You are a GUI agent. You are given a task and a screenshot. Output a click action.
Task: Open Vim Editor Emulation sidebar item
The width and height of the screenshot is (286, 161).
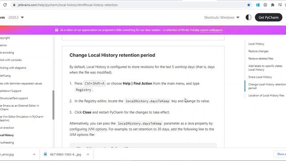(x=22, y=118)
